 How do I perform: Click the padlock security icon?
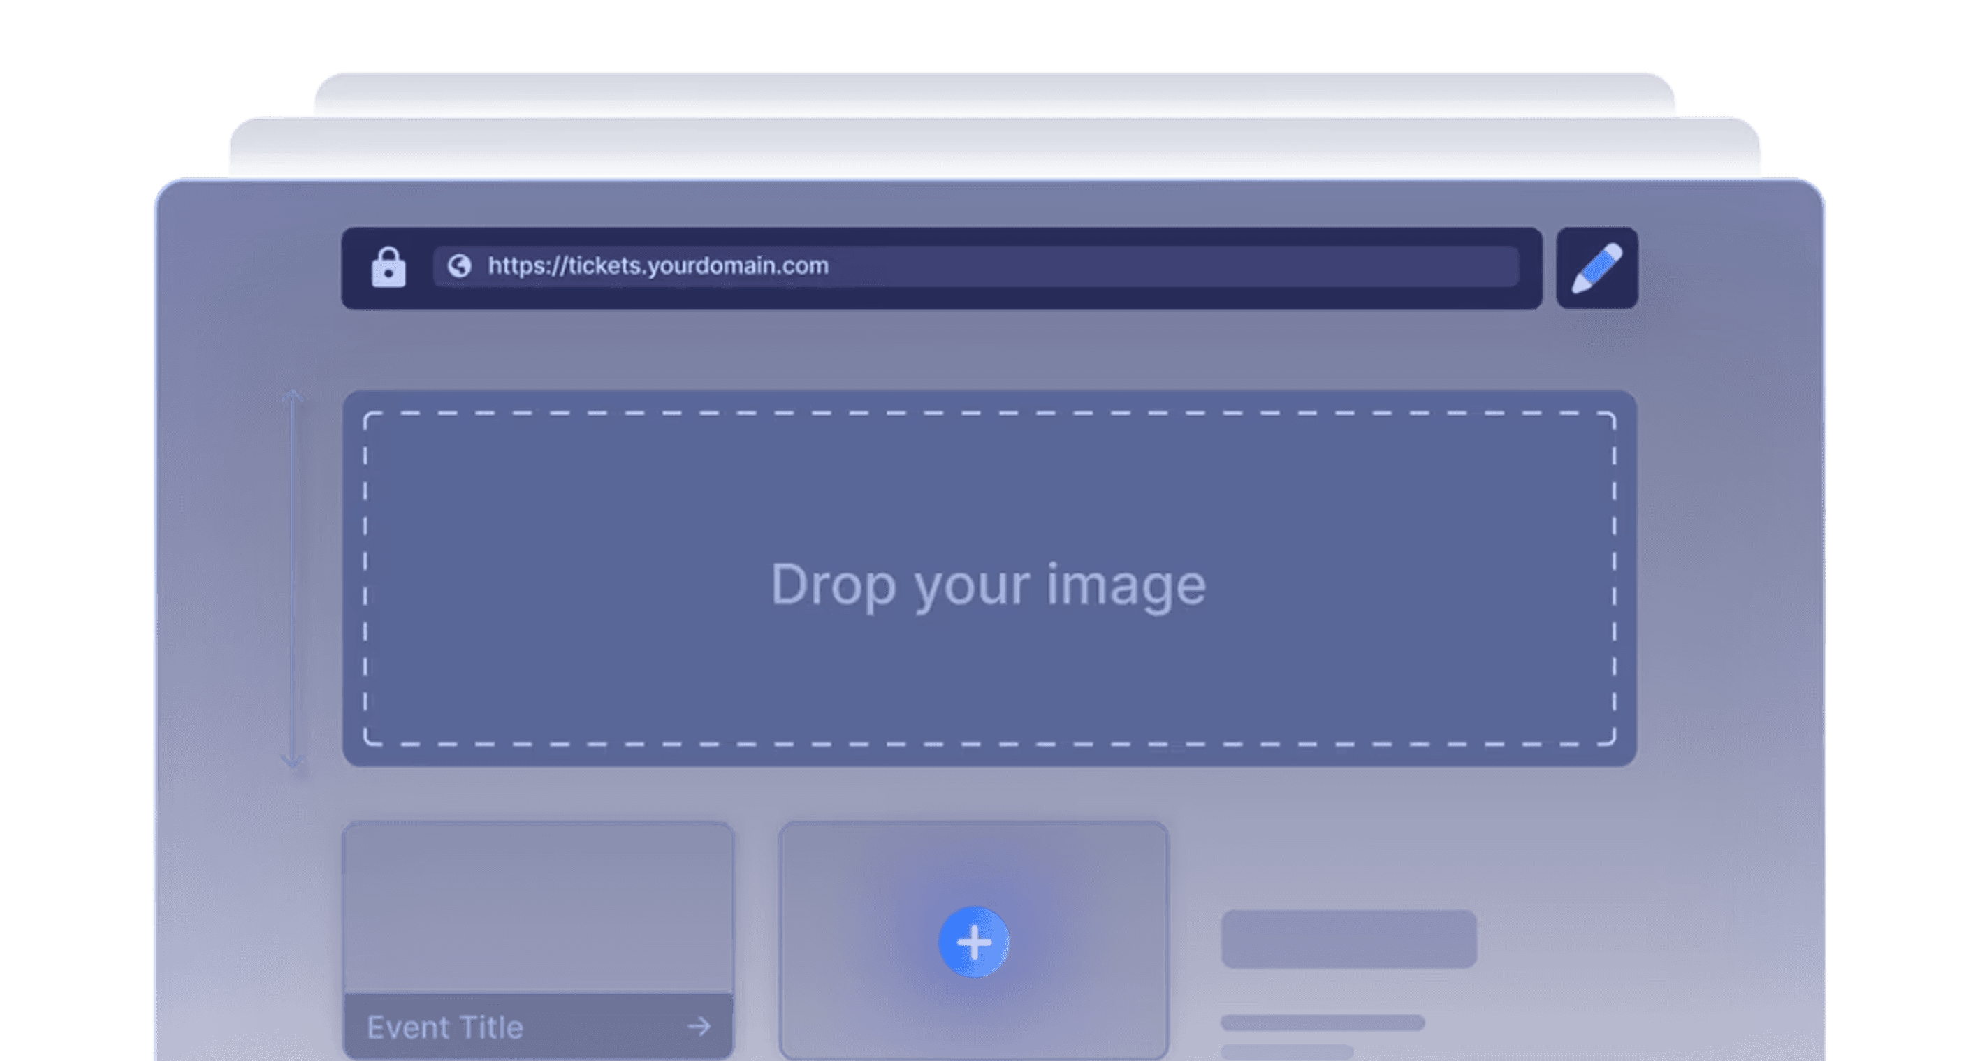pyautogui.click(x=388, y=268)
